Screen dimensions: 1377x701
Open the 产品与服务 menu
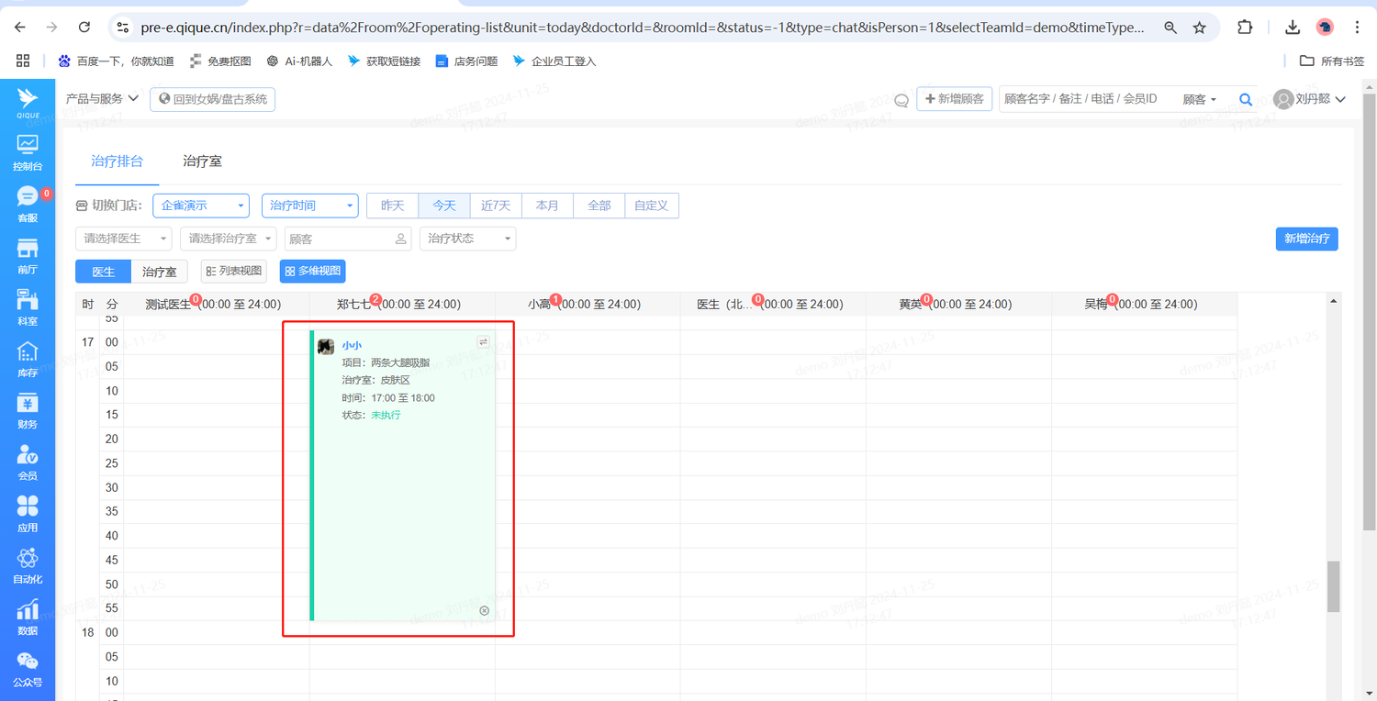(102, 99)
